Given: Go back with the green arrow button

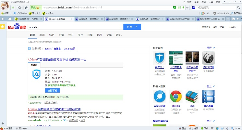Looking at the screenshot, I should click(13, 7).
